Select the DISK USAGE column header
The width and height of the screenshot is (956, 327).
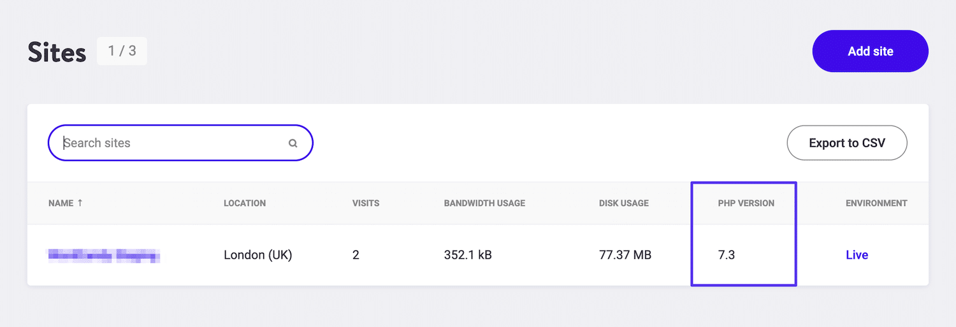point(623,203)
